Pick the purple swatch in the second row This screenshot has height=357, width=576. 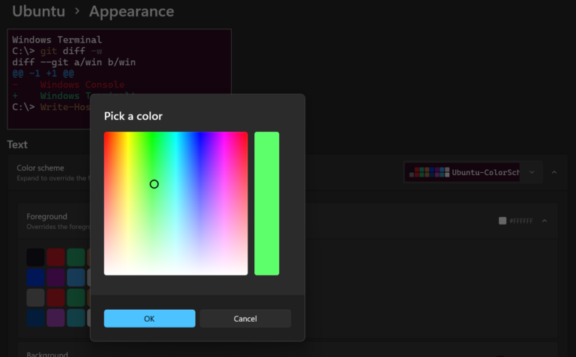56,278
